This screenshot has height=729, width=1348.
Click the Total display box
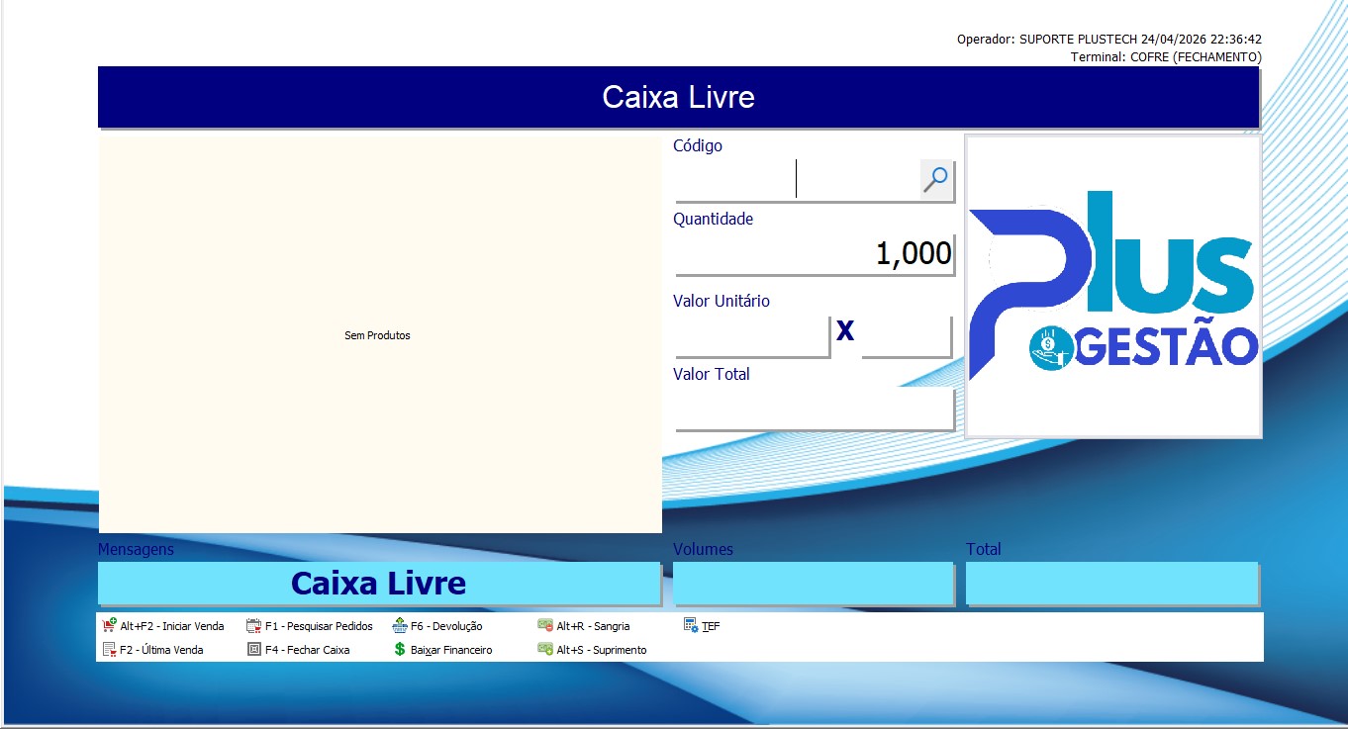pos(1111,583)
